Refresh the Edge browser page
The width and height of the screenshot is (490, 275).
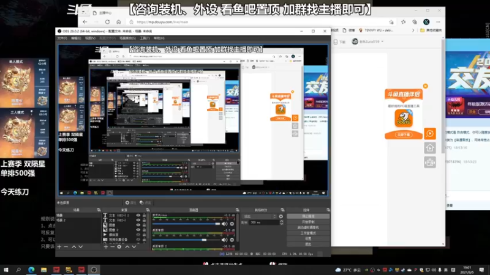pyautogui.click(x=108, y=22)
